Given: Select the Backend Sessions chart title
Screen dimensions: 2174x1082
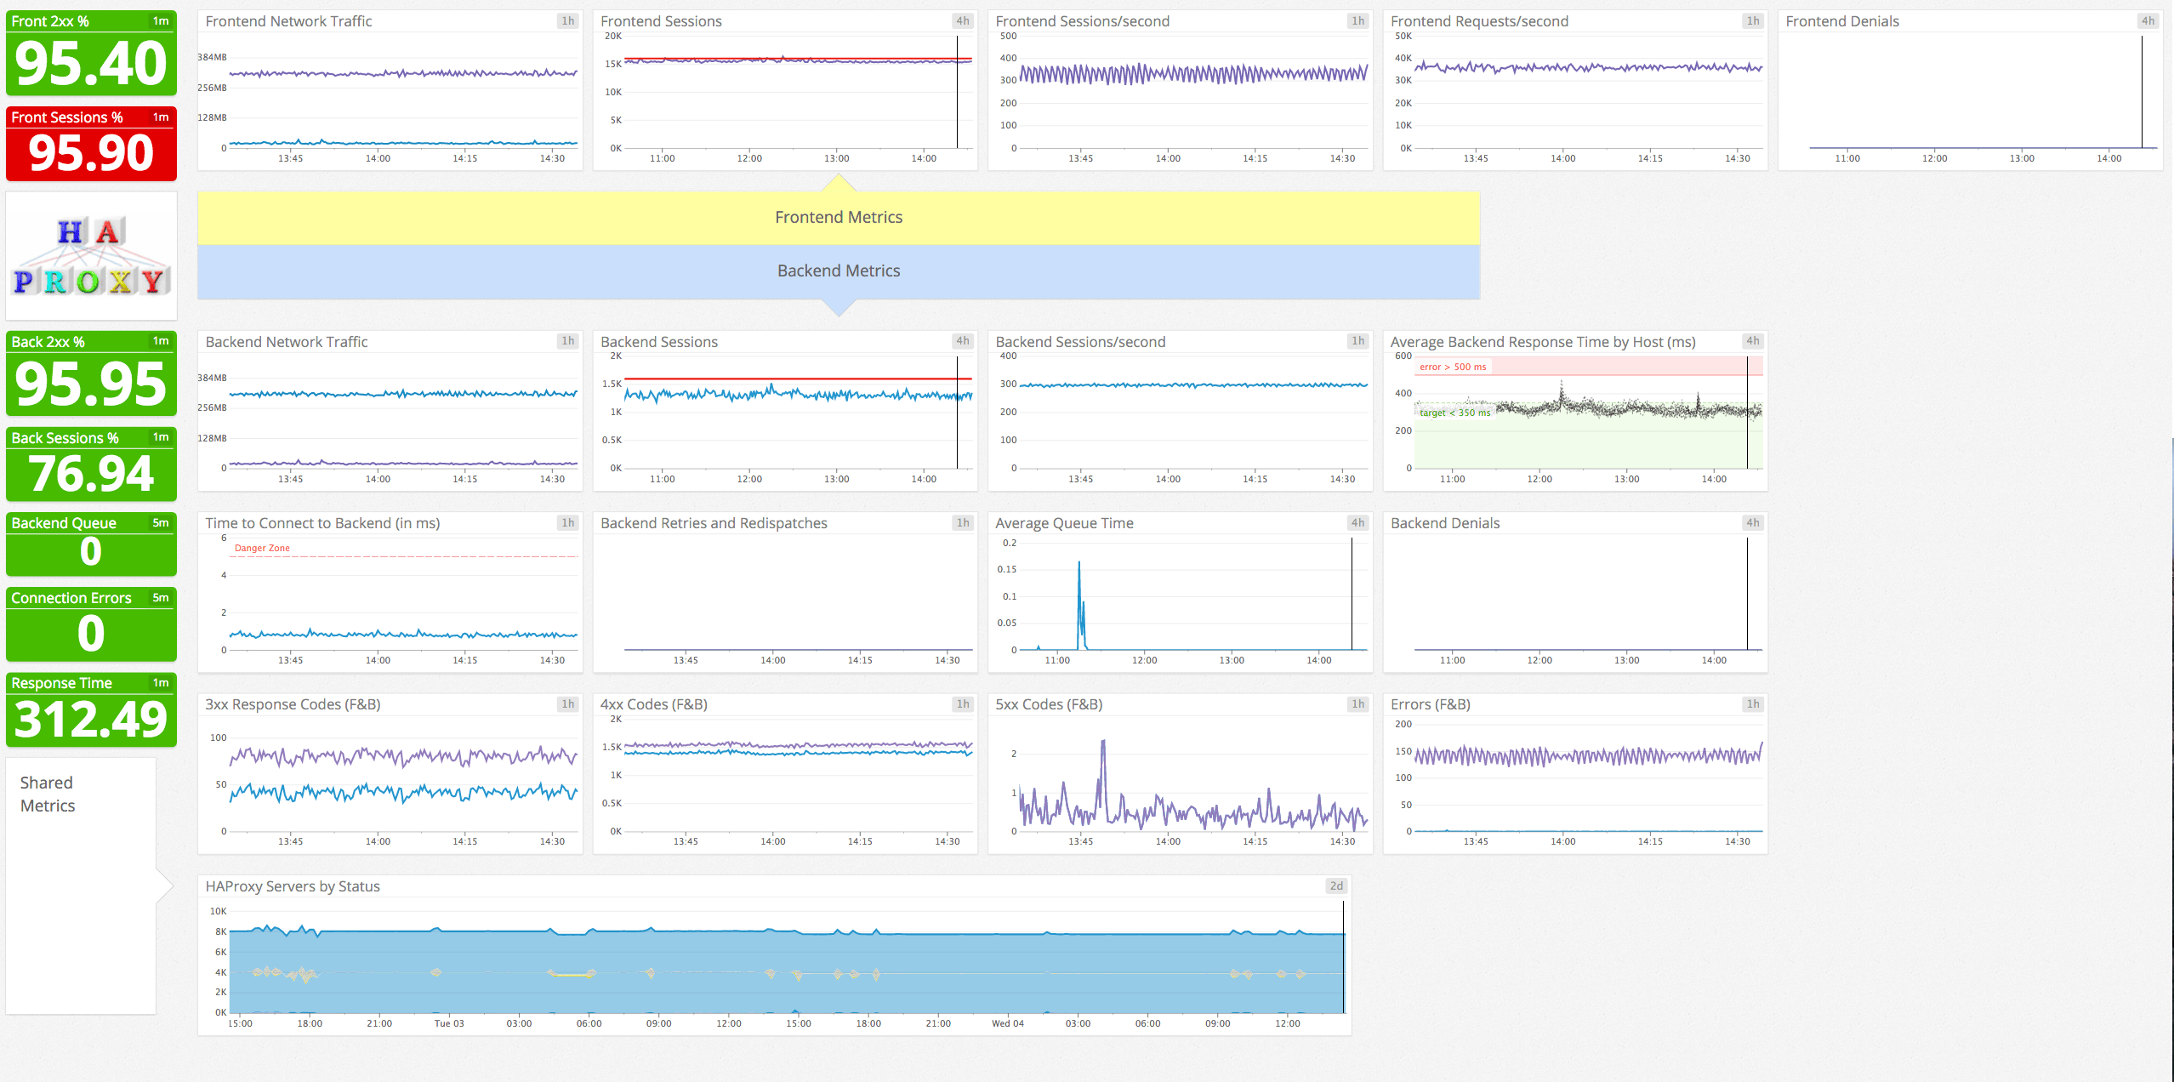Looking at the screenshot, I should pos(659,341).
